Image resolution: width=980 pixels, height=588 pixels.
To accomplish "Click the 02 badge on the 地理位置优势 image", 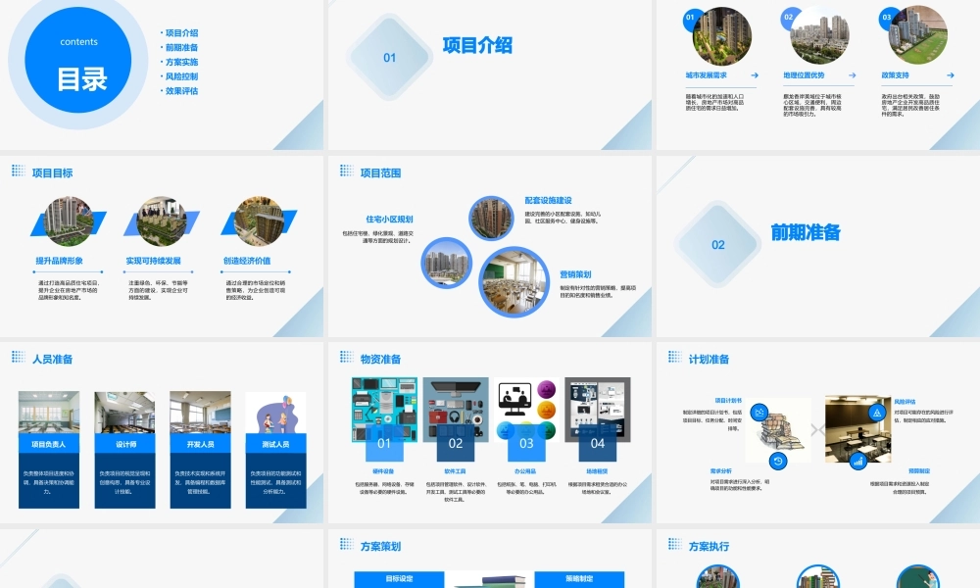I will pos(789,18).
